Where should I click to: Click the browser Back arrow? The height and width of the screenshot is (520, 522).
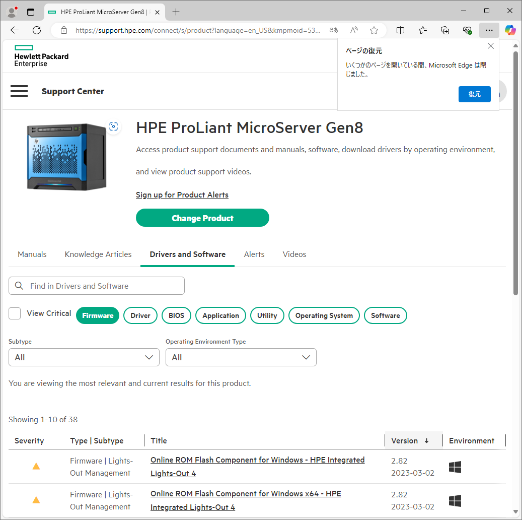click(x=15, y=30)
